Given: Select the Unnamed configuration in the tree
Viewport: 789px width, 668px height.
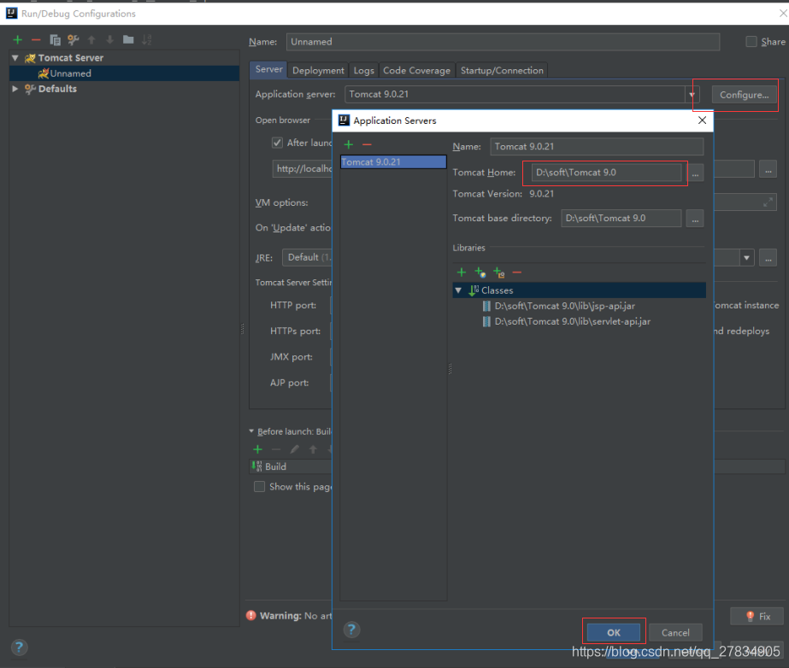Looking at the screenshot, I should [x=124, y=73].
